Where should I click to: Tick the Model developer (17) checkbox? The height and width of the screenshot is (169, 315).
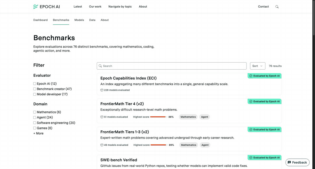(35, 94)
